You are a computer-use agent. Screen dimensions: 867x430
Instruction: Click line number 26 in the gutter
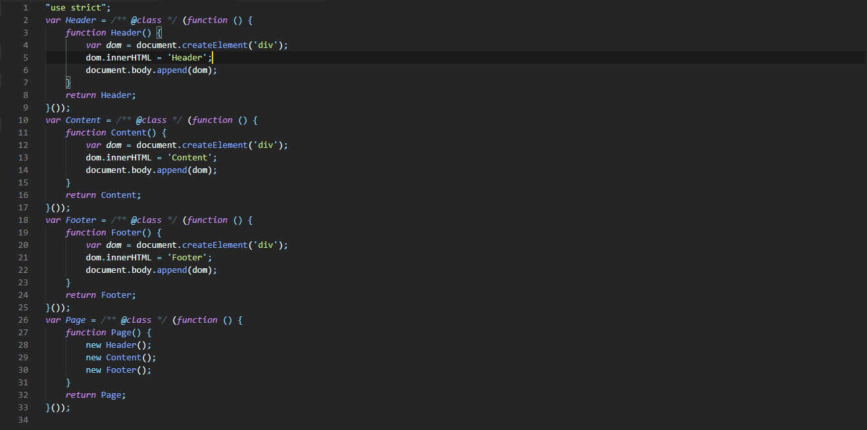[23, 320]
